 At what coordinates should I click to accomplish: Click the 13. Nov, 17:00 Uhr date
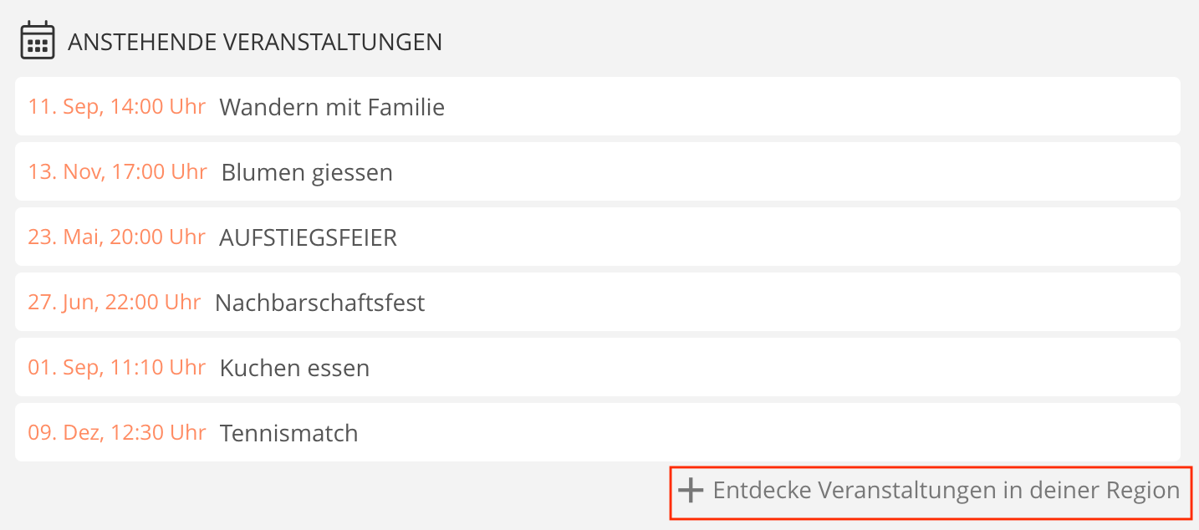point(117,172)
